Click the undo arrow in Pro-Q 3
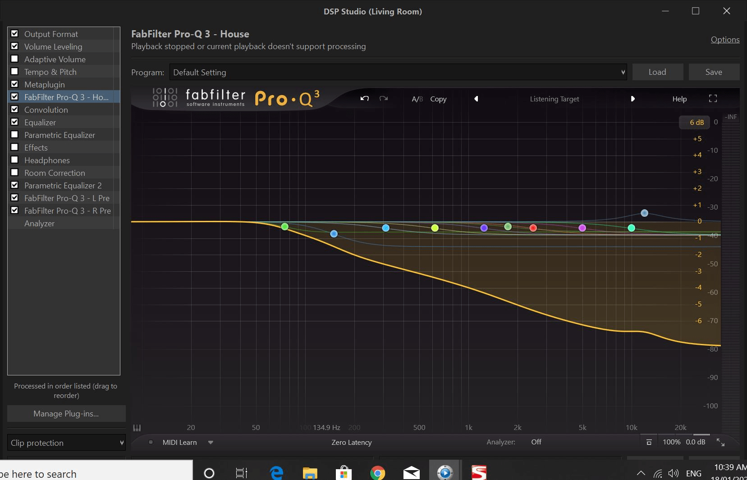The image size is (747, 480). [365, 99]
